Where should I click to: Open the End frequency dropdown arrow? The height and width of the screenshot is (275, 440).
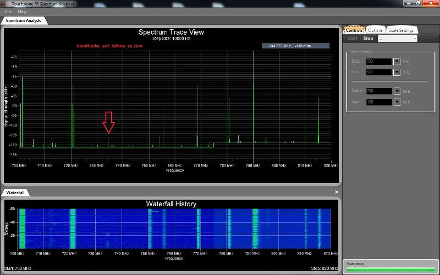[x=397, y=72]
